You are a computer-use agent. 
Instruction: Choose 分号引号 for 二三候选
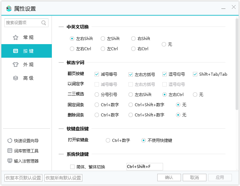click(x=97, y=95)
